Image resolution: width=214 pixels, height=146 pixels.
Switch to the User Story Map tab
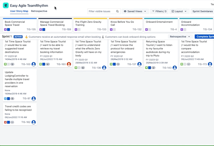19,11
